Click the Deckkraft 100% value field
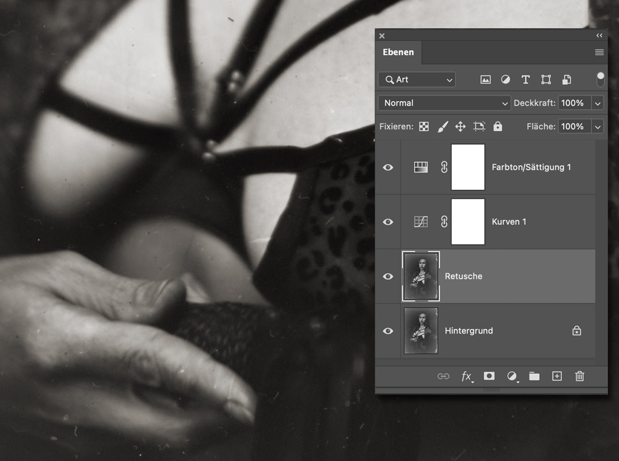 [574, 103]
